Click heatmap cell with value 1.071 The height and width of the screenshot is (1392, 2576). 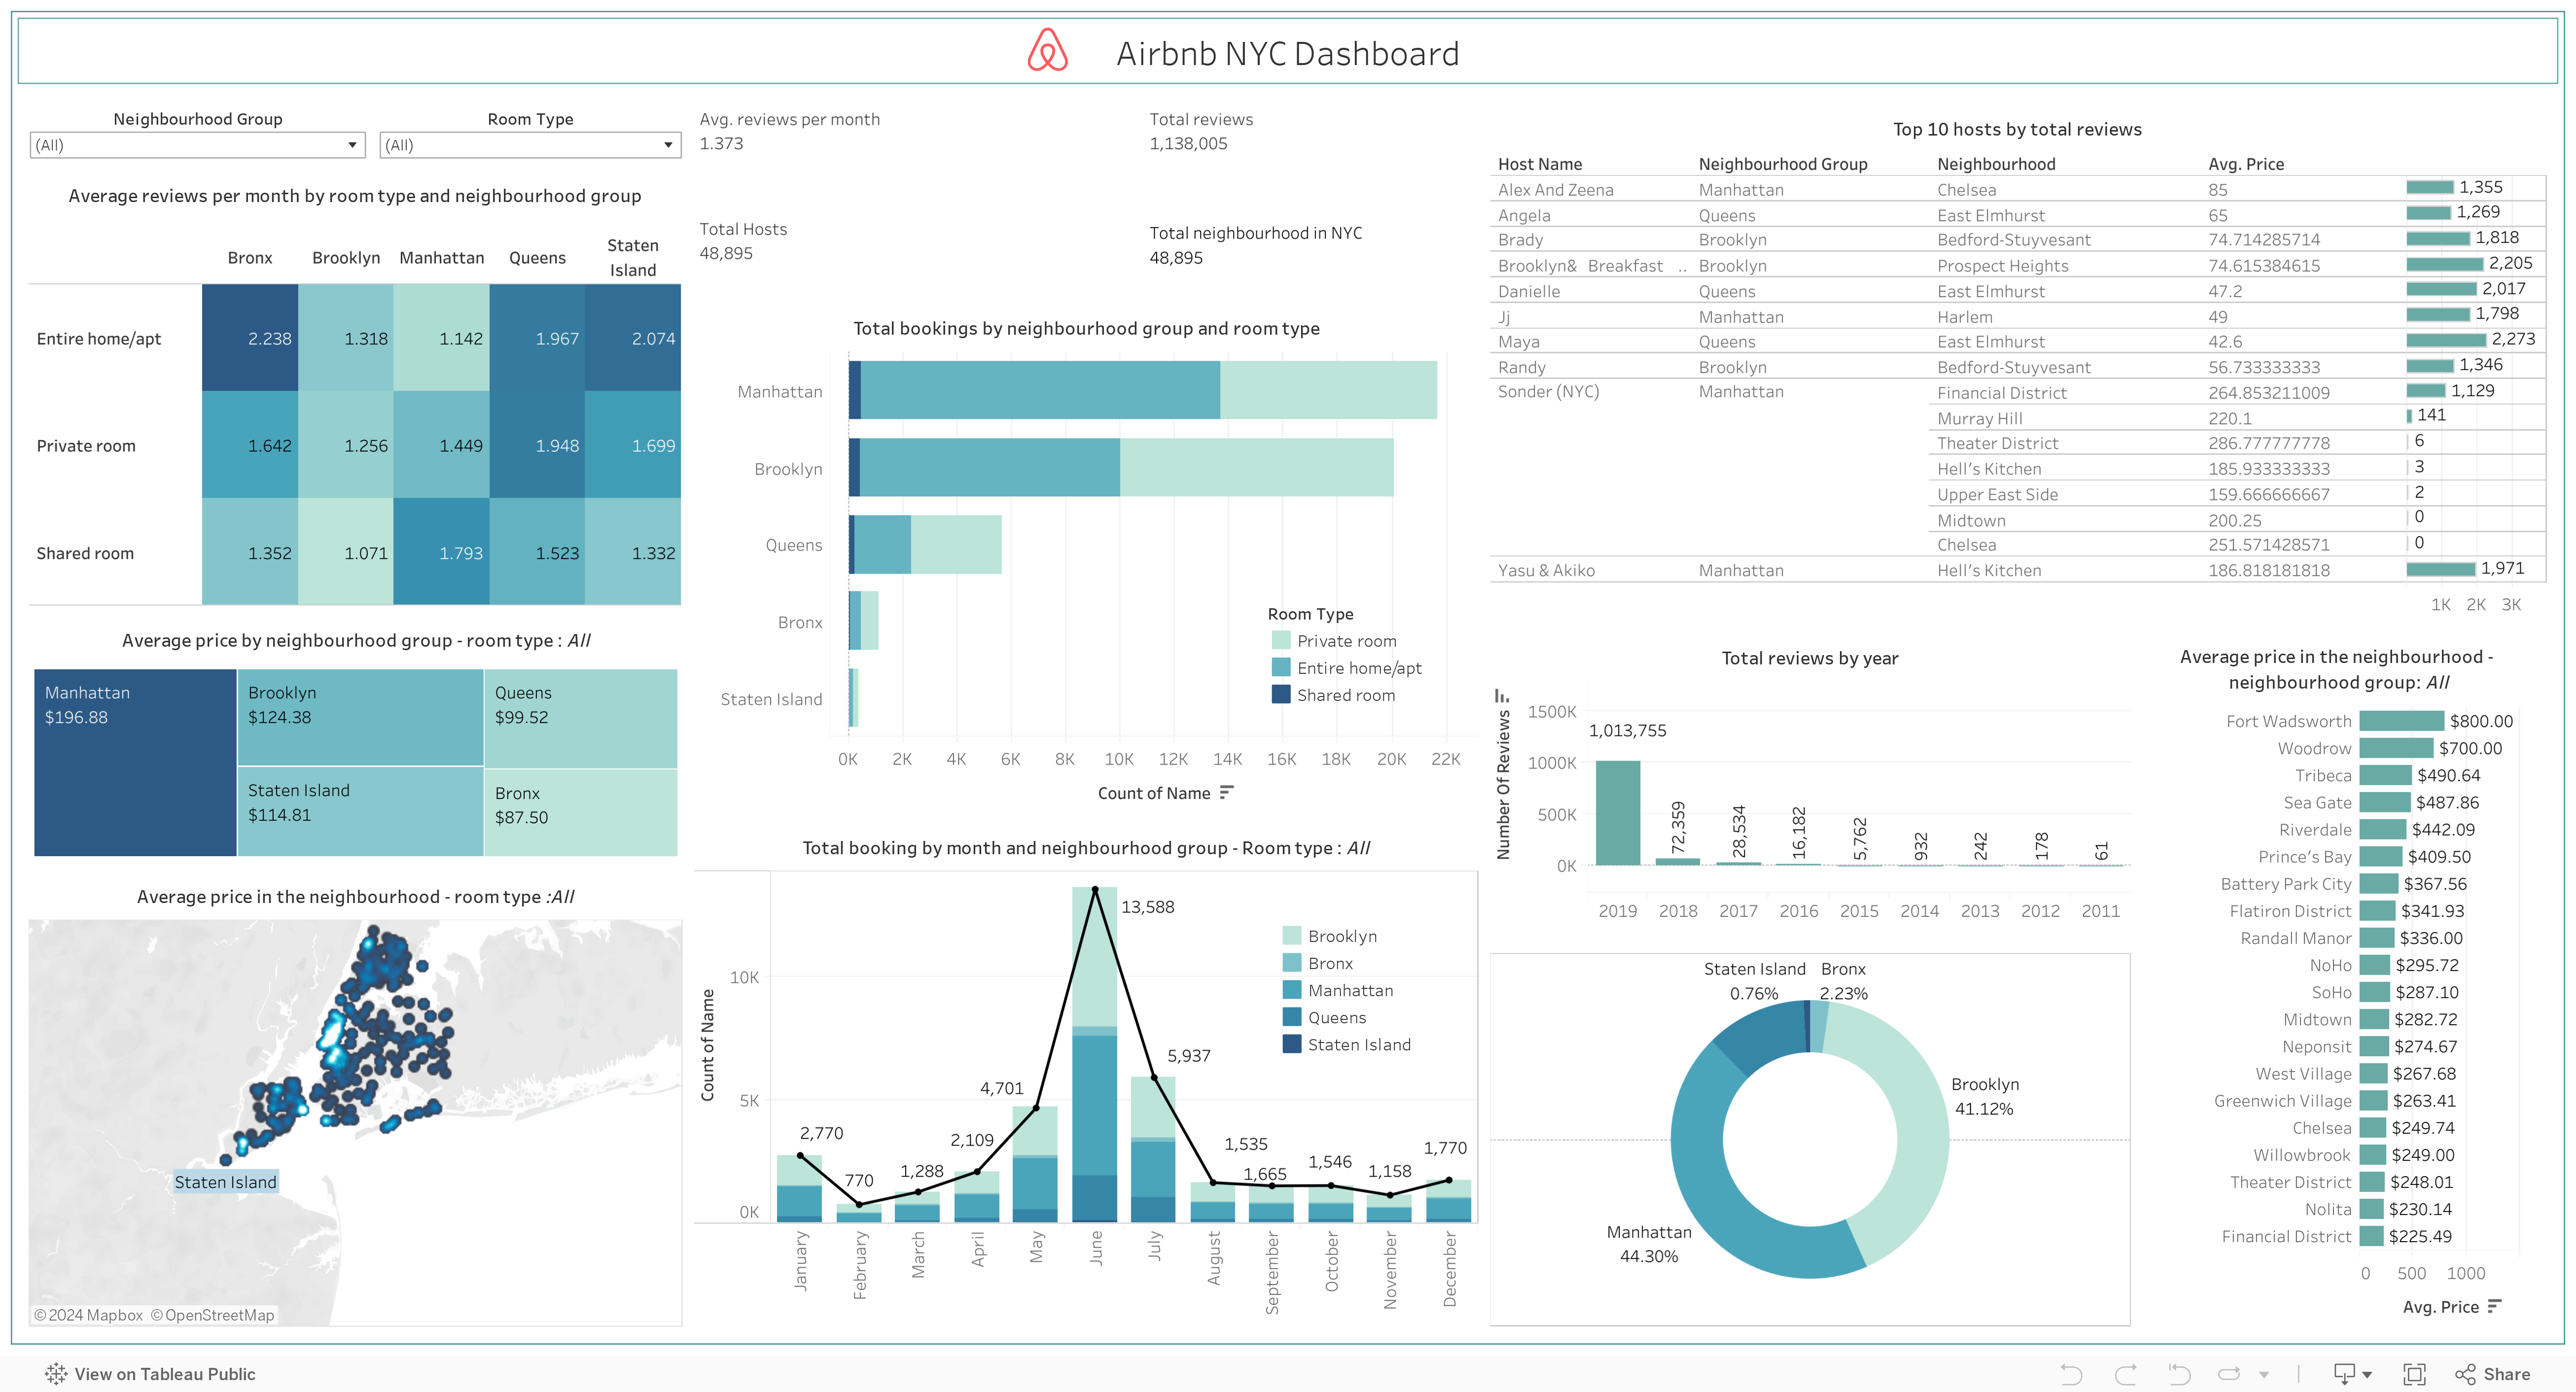point(346,551)
